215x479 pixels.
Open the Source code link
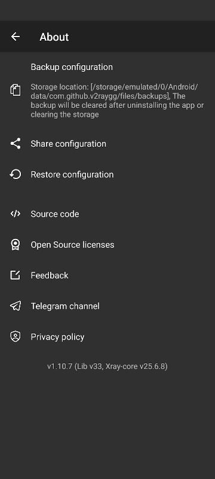tap(107, 214)
